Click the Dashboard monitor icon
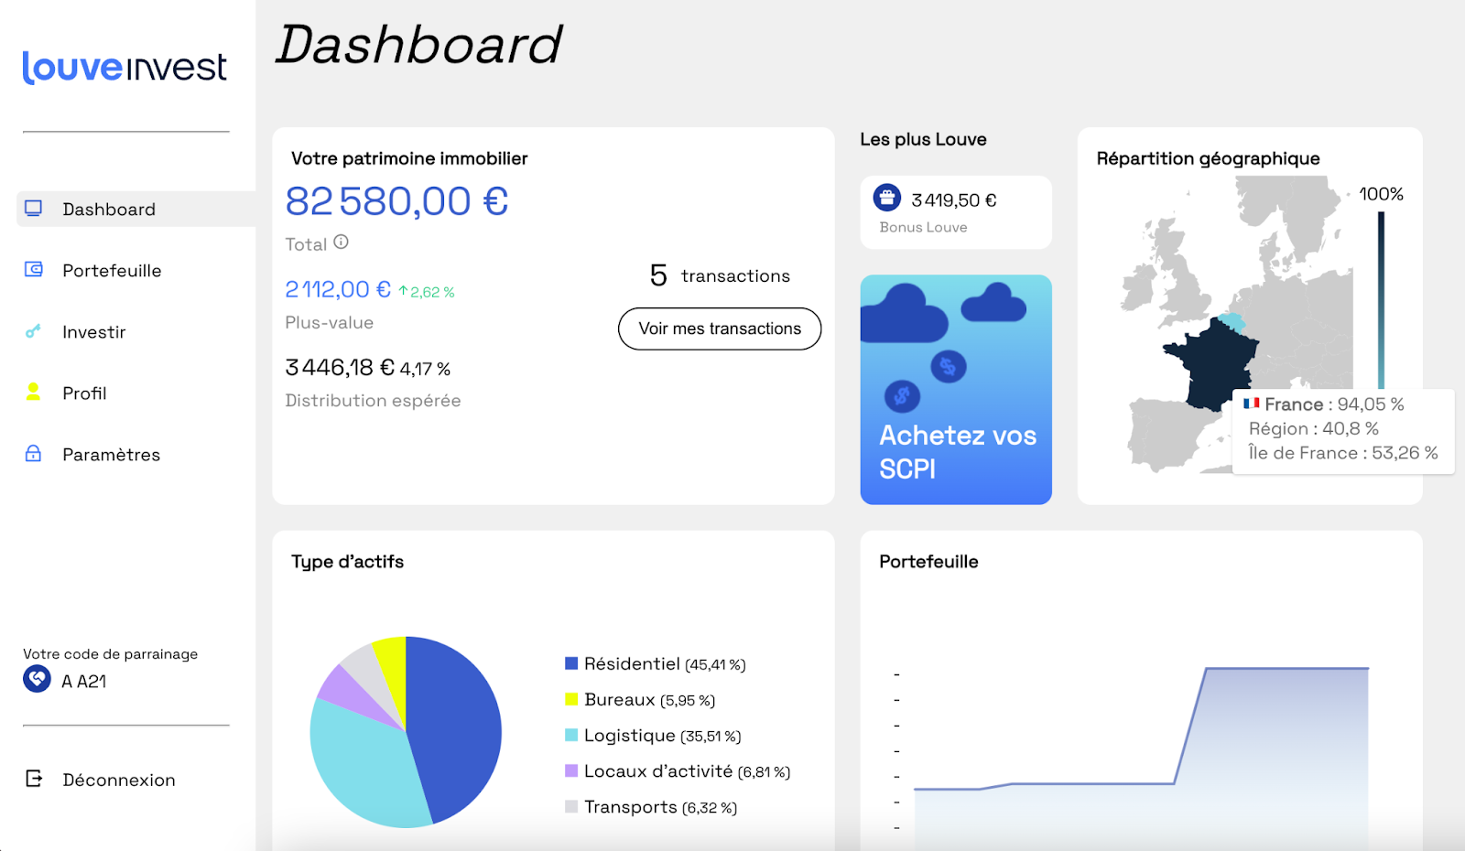 pos(34,209)
